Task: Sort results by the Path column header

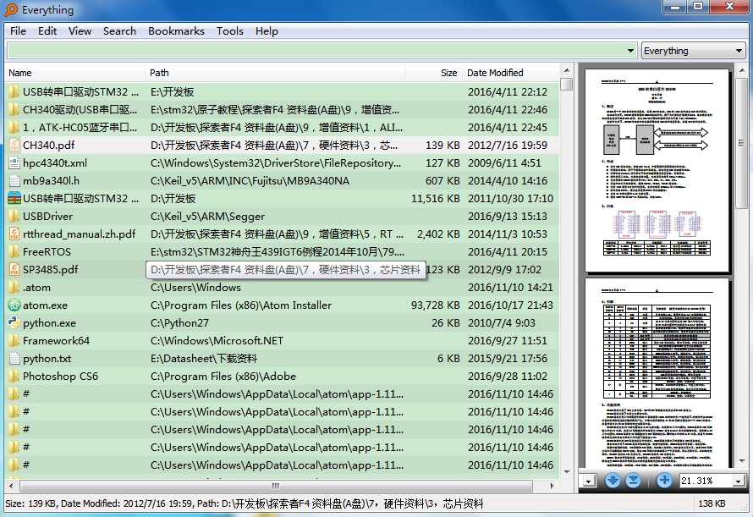Action: click(275, 73)
